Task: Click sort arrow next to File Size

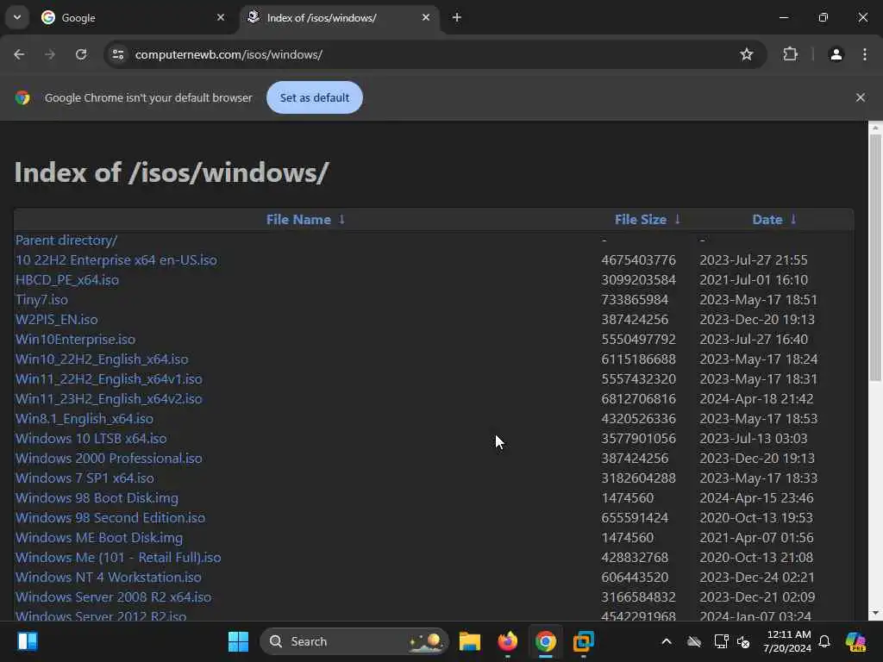Action: [x=678, y=219]
